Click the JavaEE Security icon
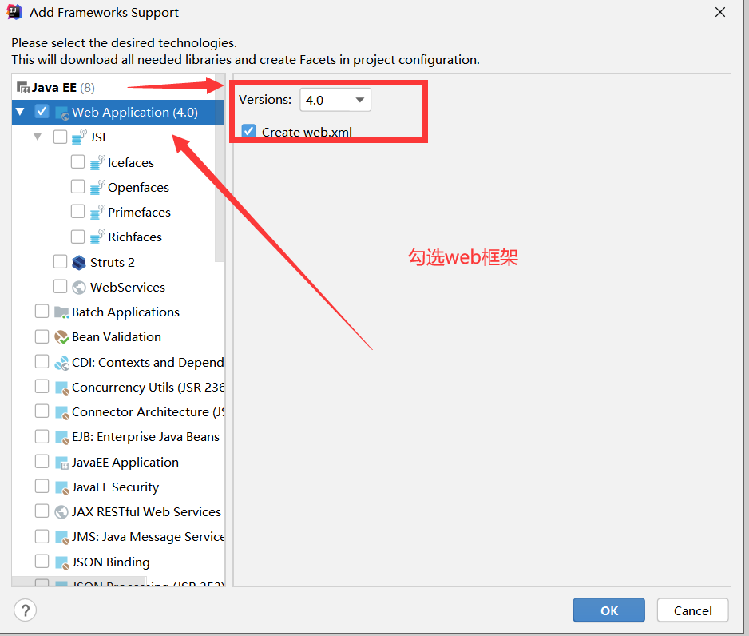 pyautogui.click(x=62, y=487)
